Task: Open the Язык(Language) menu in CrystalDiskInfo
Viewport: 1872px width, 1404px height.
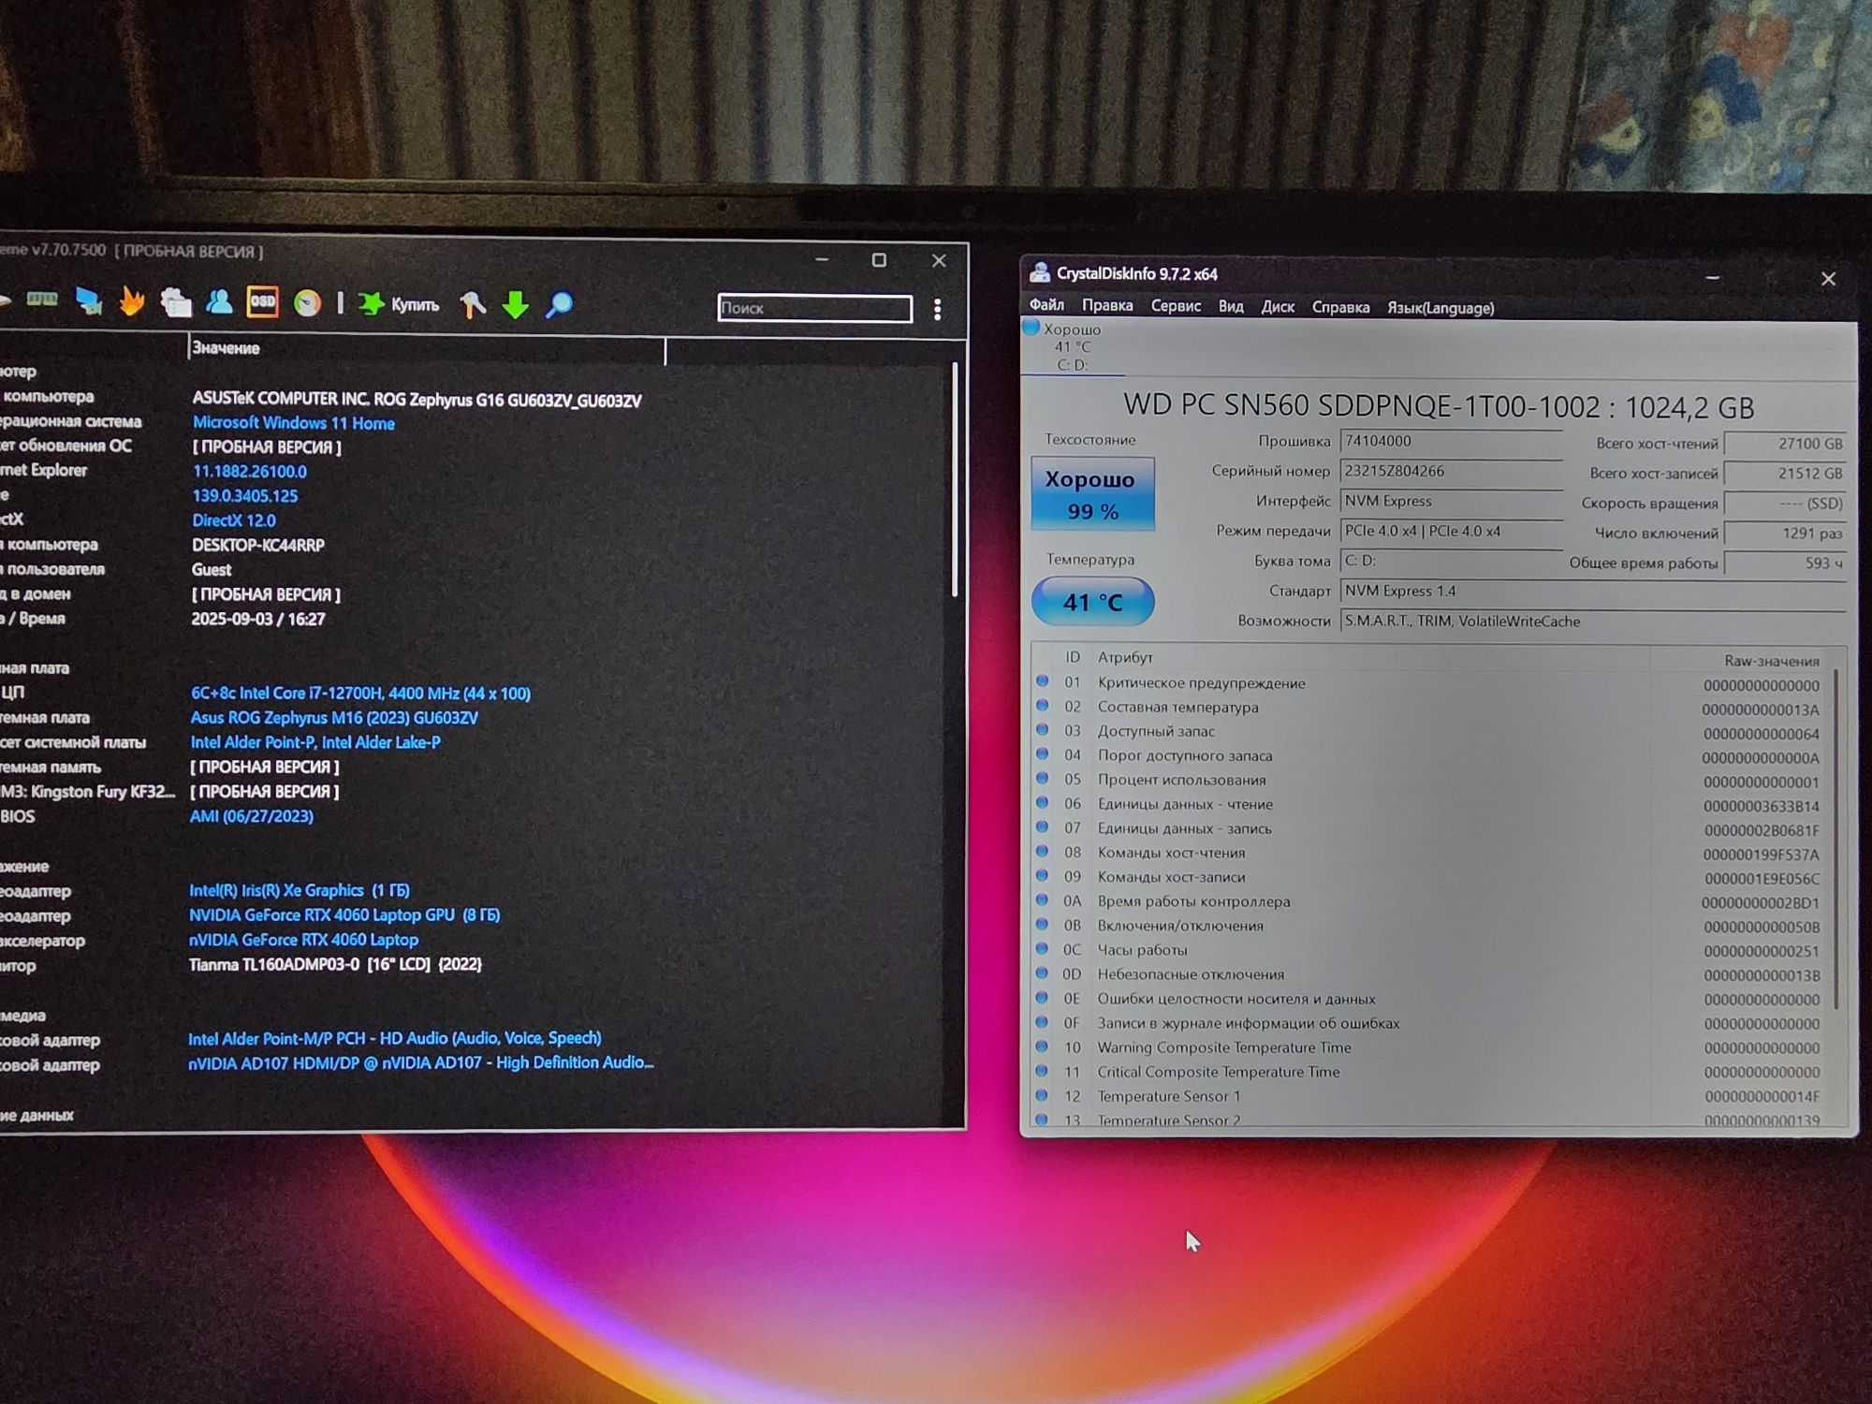Action: pos(1441,308)
